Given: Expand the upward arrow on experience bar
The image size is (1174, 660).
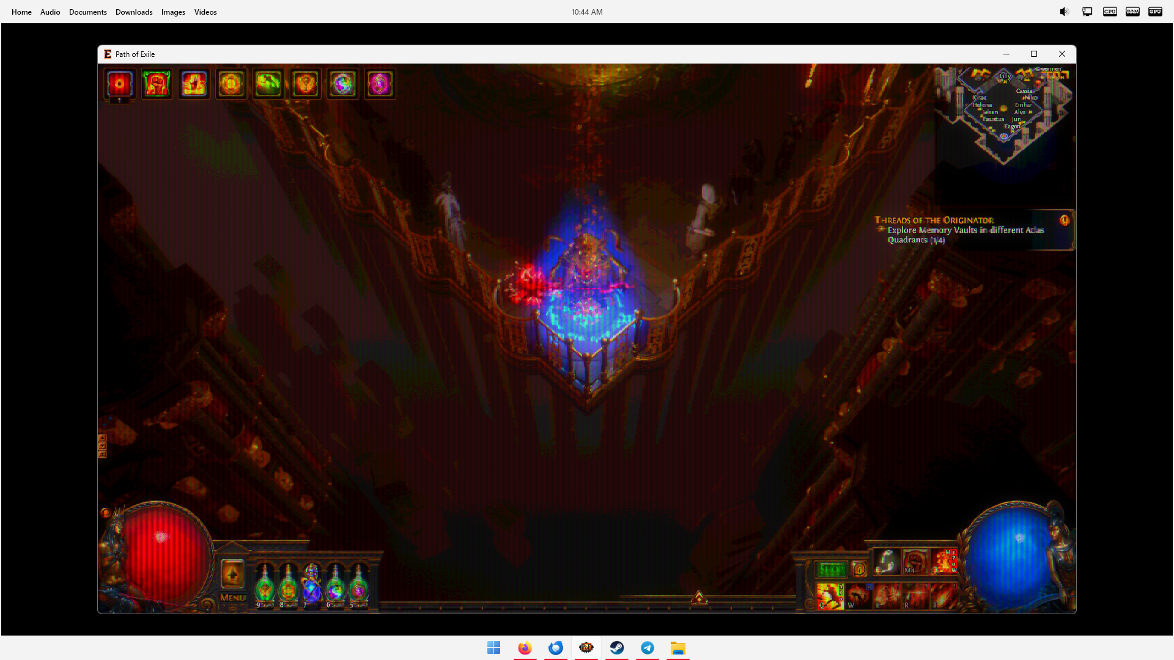Looking at the screenshot, I should click(x=699, y=598).
